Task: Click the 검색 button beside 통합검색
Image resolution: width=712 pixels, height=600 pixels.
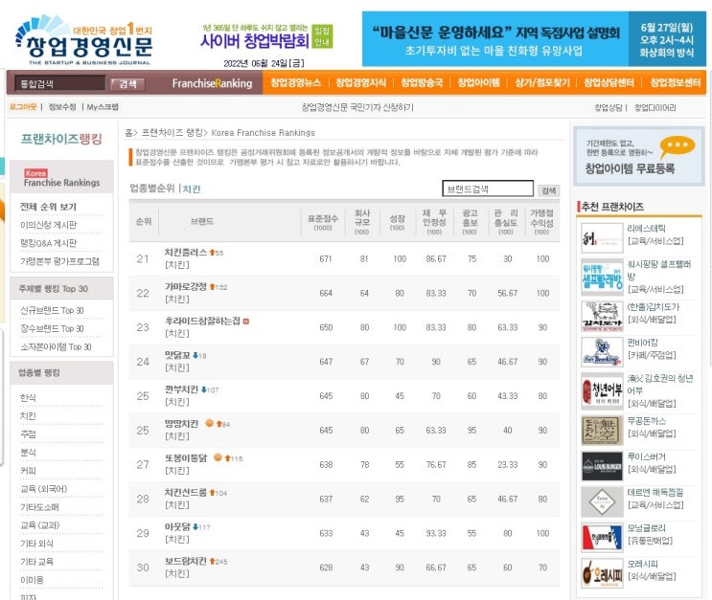Action: (127, 84)
